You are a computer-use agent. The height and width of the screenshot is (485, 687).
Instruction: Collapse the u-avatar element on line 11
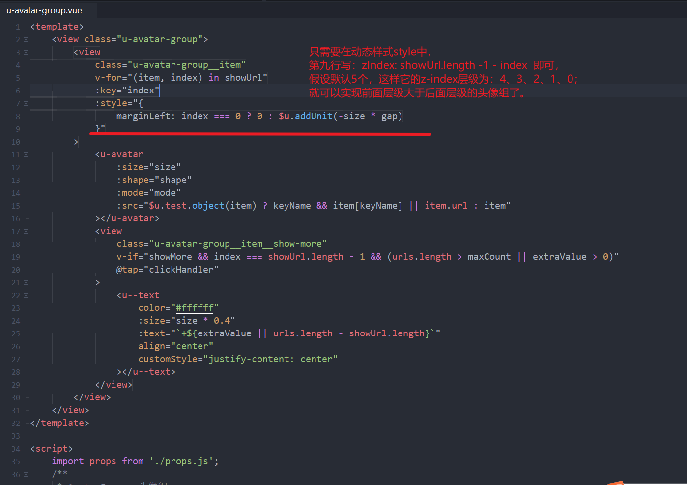pos(26,154)
